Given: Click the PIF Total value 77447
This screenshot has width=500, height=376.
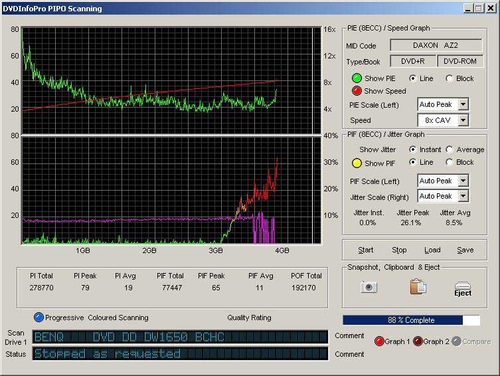Looking at the screenshot, I should click(x=172, y=288).
